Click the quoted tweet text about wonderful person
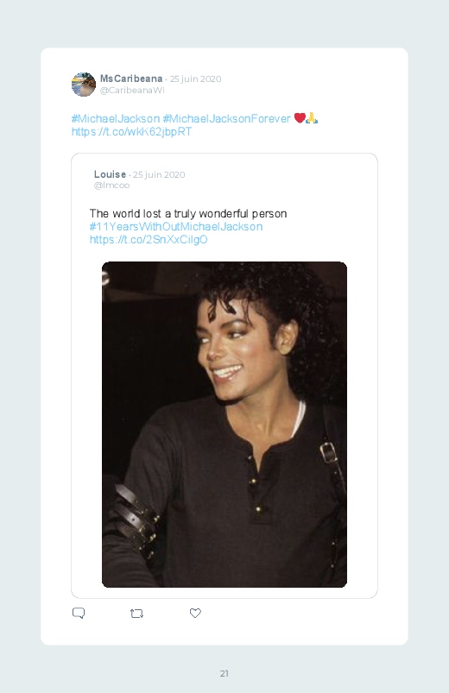Image resolution: width=449 pixels, height=693 pixels. click(x=188, y=214)
